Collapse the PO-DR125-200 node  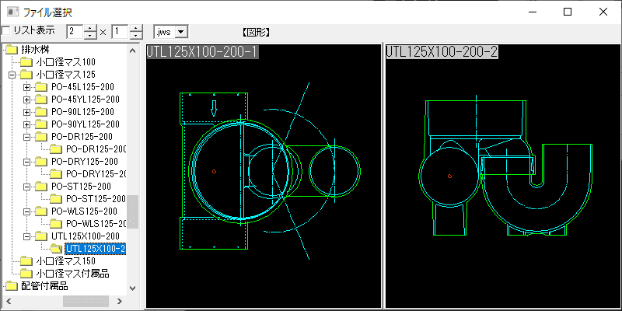(x=26, y=137)
